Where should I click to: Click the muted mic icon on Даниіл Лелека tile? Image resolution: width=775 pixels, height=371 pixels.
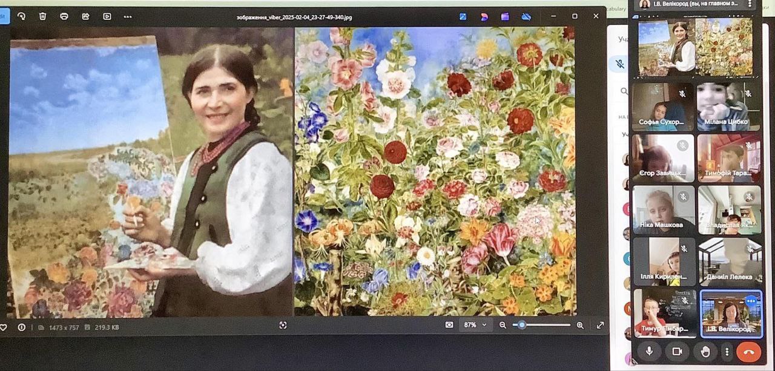[x=750, y=249]
